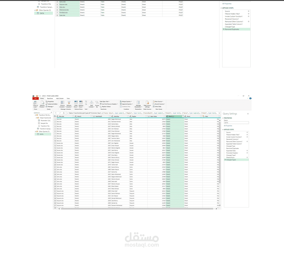Click Merge Queries in Combine group
This screenshot has height=253, width=284.
[x=126, y=102]
